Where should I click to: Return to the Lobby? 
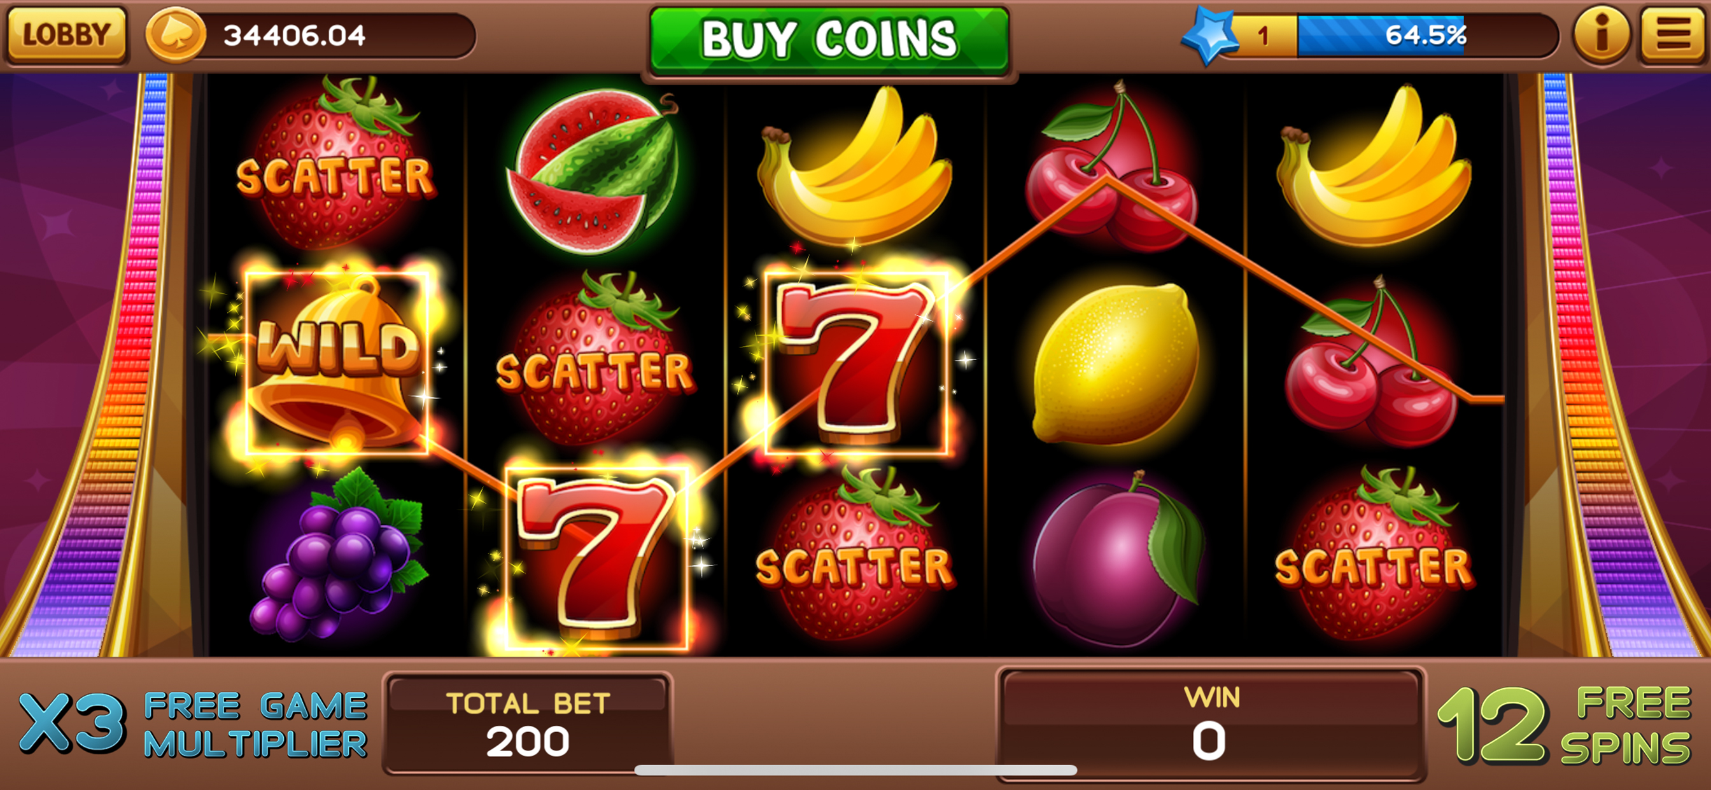coord(66,34)
